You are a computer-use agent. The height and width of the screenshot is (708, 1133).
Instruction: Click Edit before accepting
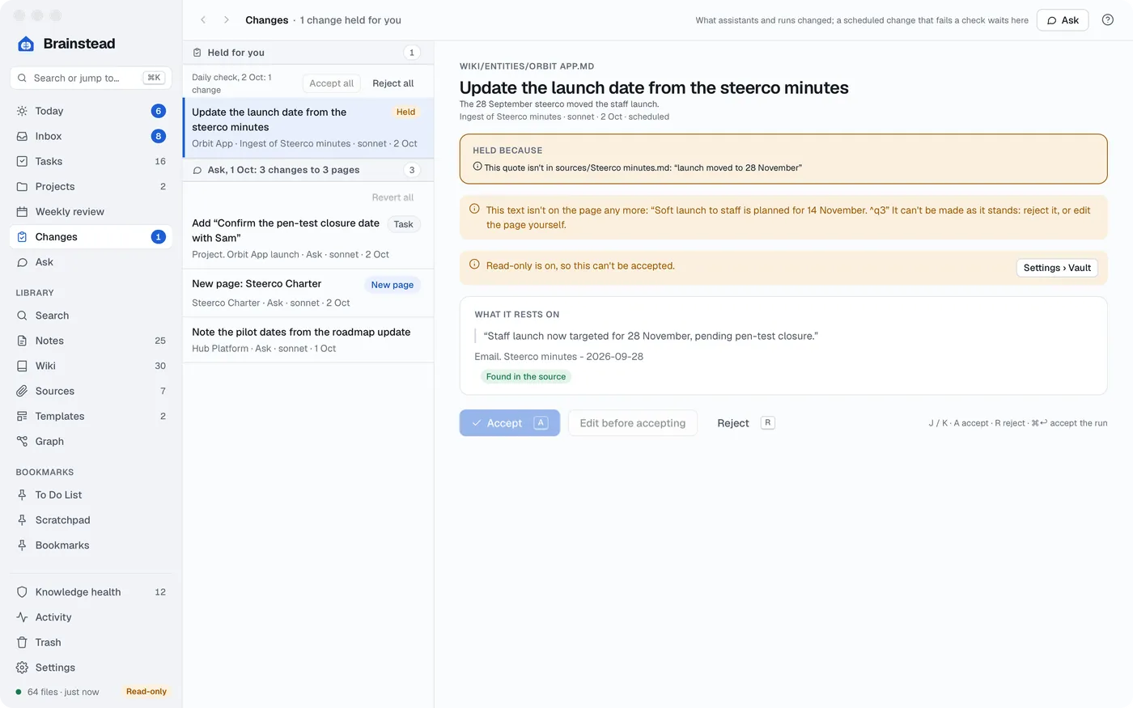click(x=633, y=423)
